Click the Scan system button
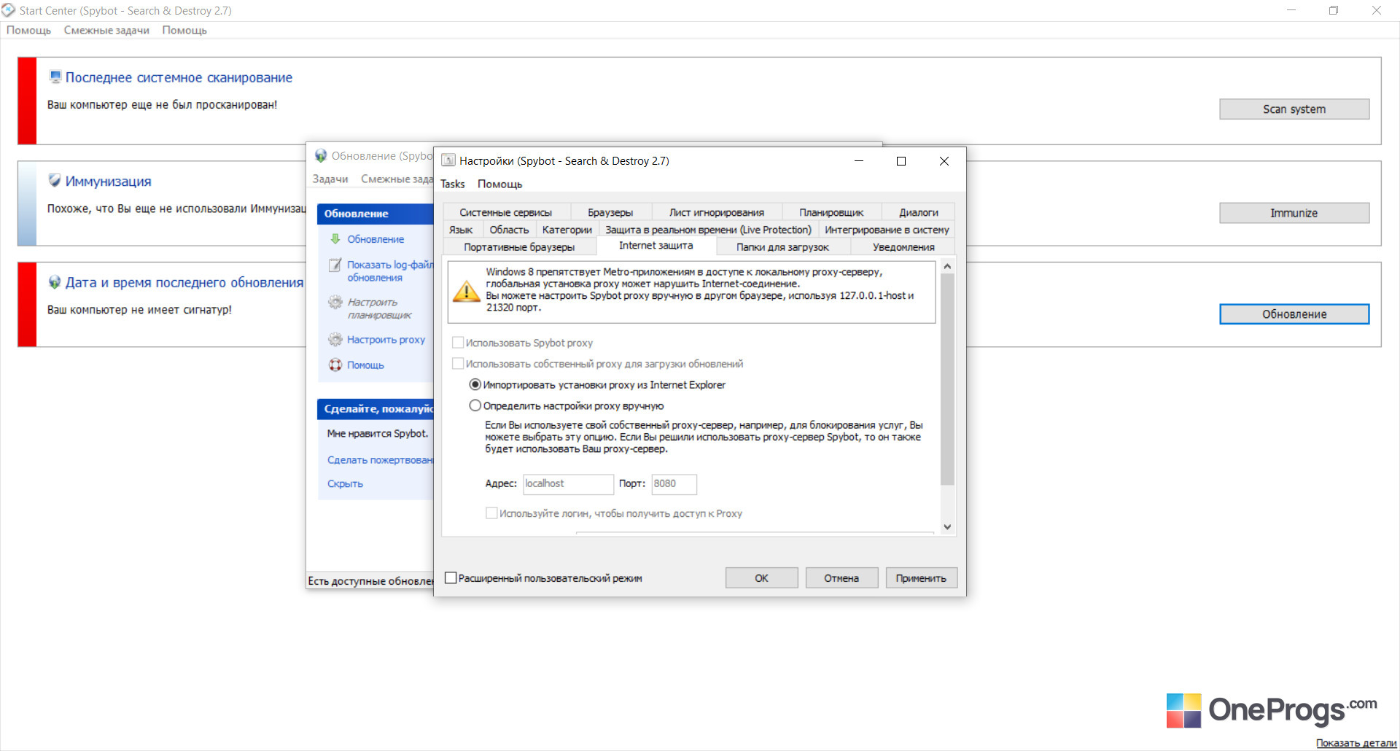The width and height of the screenshot is (1400, 751). 1294,109
